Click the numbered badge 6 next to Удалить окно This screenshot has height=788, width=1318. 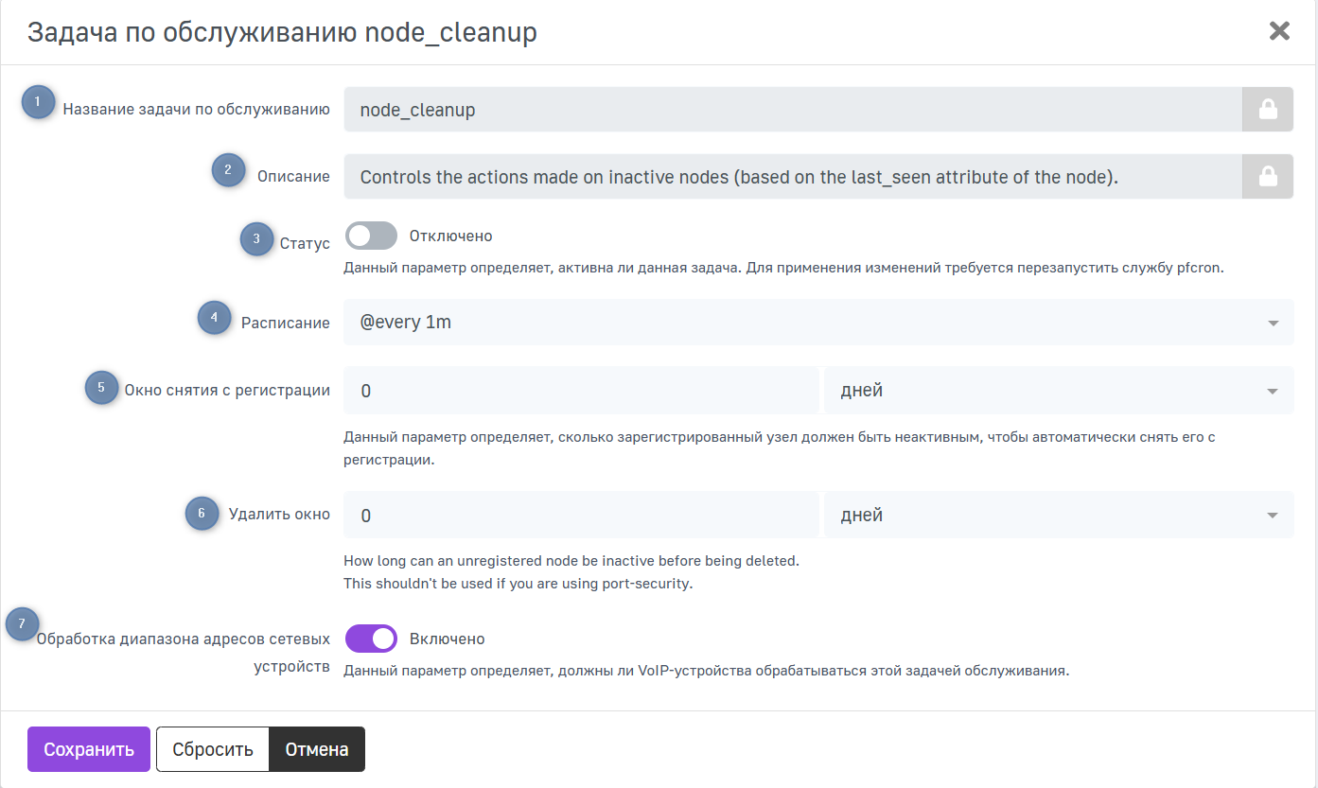pyautogui.click(x=202, y=514)
